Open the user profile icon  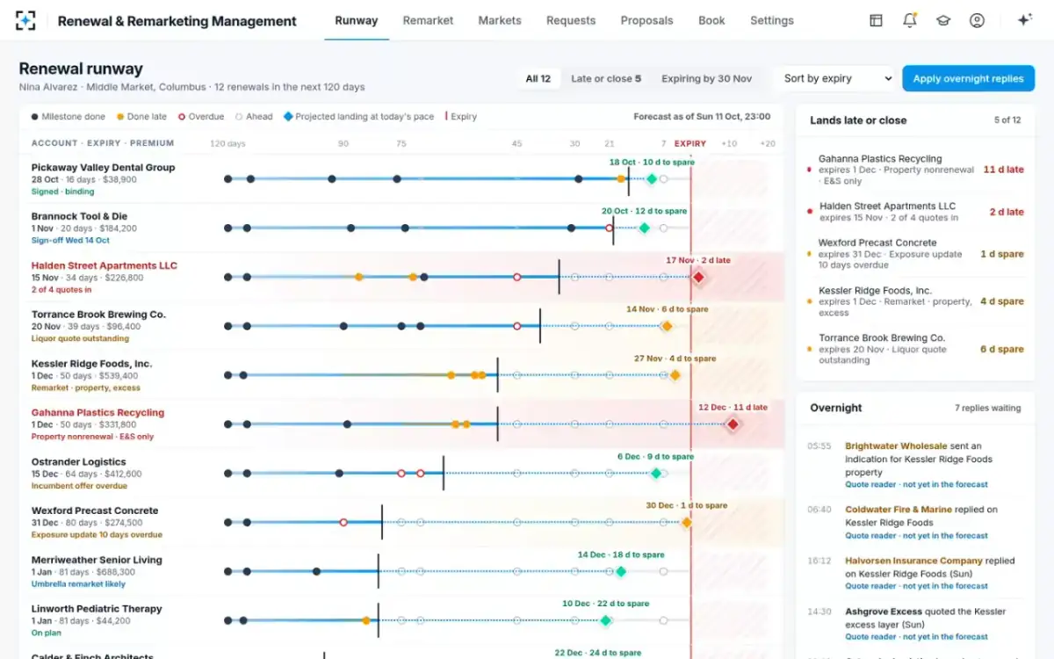tap(977, 20)
